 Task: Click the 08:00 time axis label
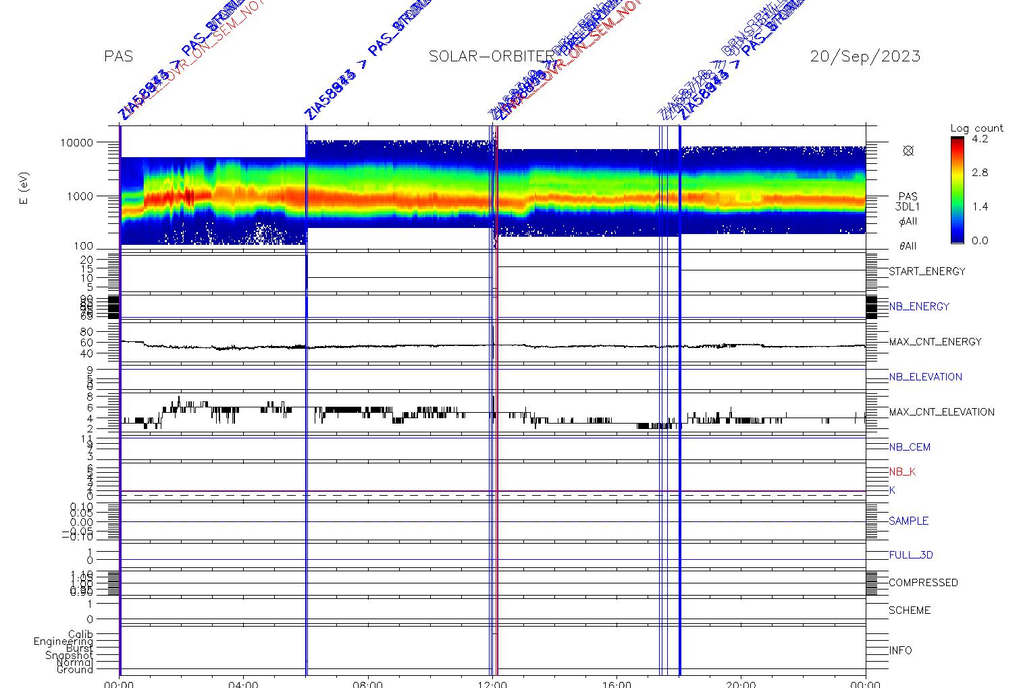point(368,683)
